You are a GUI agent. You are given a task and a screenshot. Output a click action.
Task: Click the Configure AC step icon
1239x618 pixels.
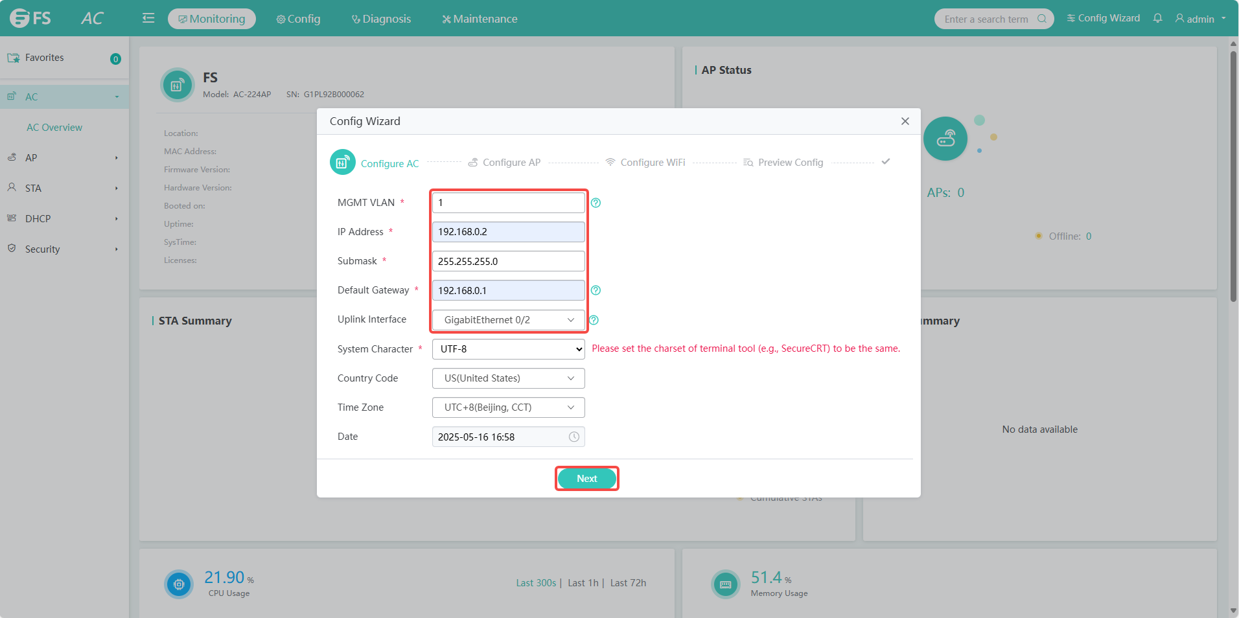343,162
